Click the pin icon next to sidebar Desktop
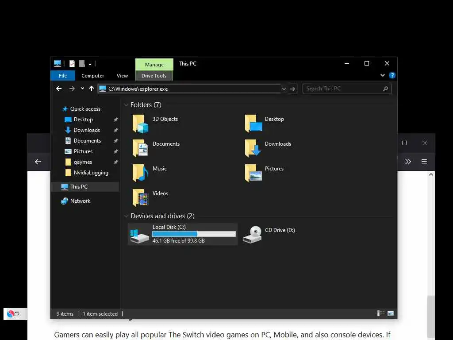Image resolution: width=453 pixels, height=340 pixels. tap(116, 120)
